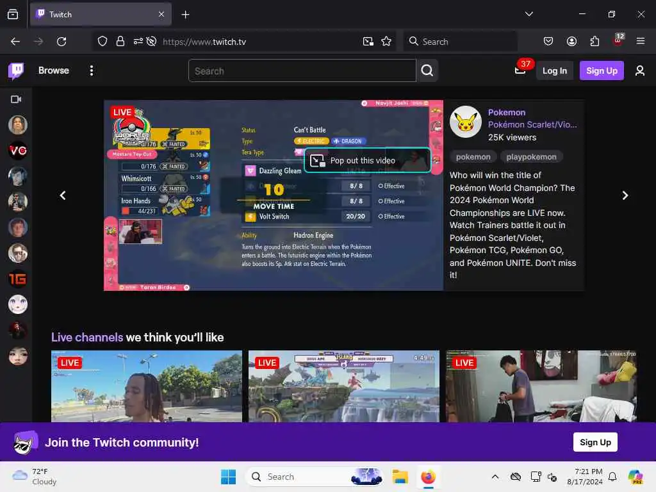Image resolution: width=656 pixels, height=492 pixels.
Task: Click the Live channels heading text
Action: pos(87,337)
